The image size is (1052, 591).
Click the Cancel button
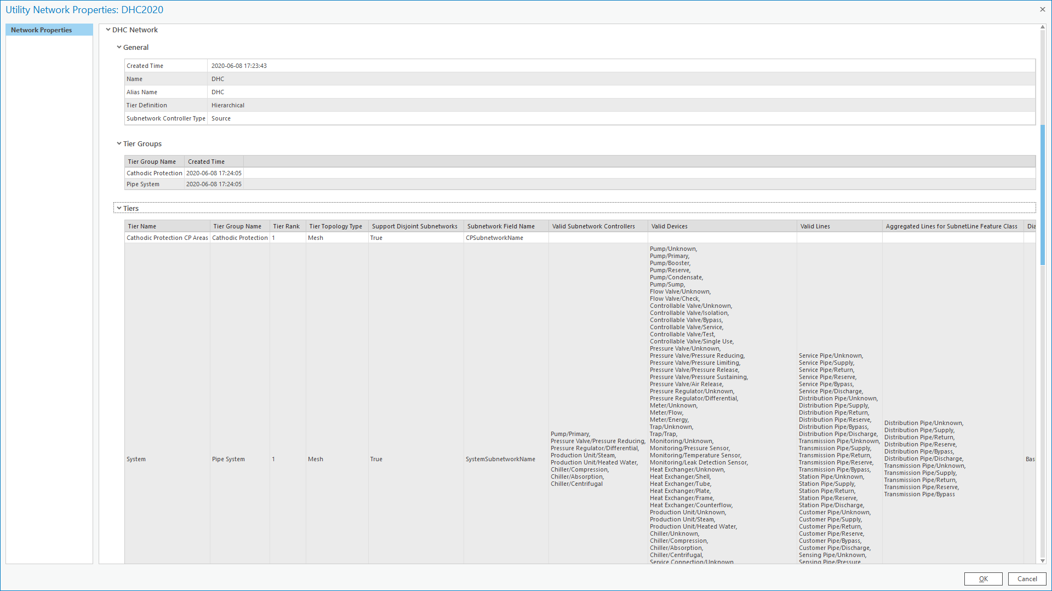tap(1027, 579)
